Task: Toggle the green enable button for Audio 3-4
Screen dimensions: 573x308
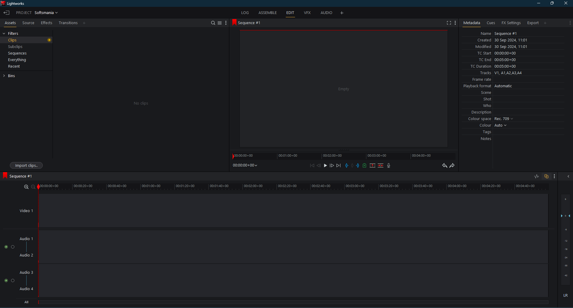Action: click(6, 281)
